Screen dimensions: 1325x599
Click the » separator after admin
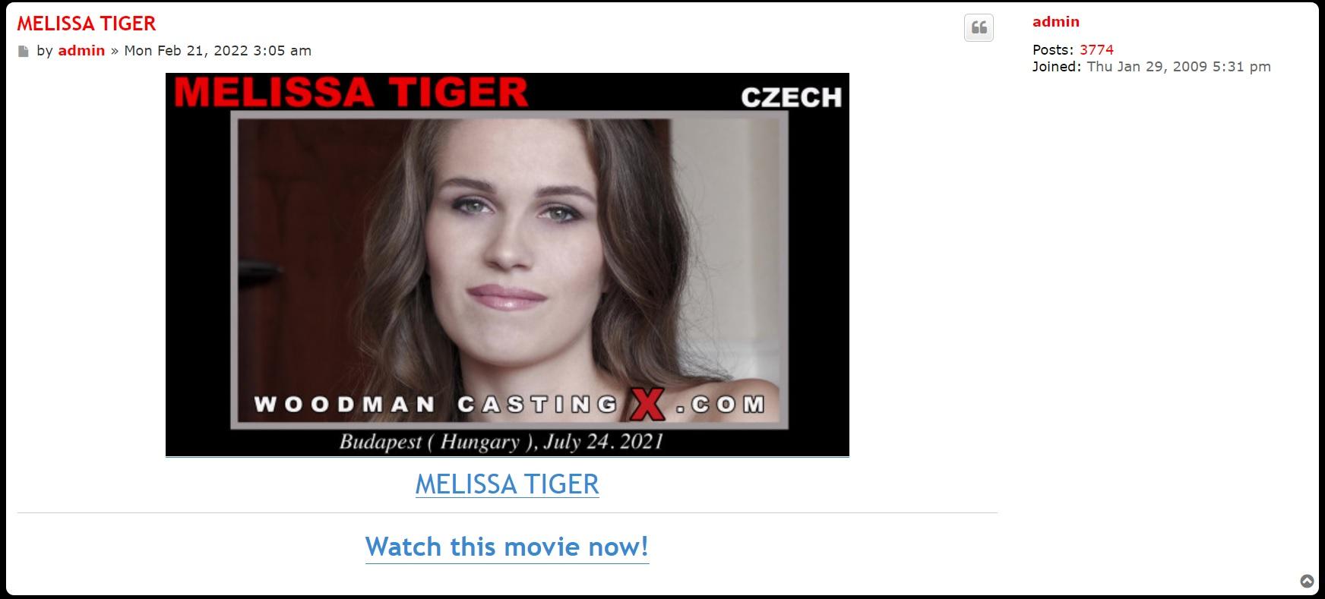[115, 51]
